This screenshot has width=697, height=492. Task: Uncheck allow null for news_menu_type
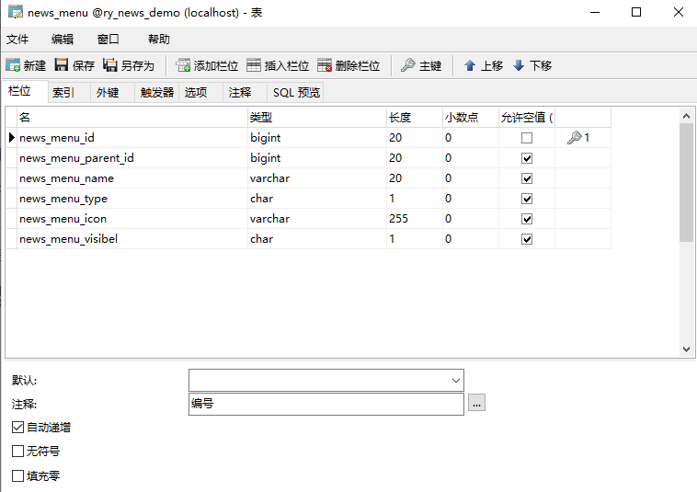click(x=527, y=199)
